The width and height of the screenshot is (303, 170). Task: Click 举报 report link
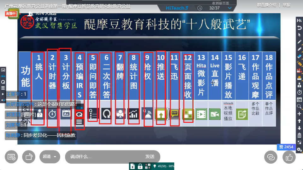pos(287,5)
